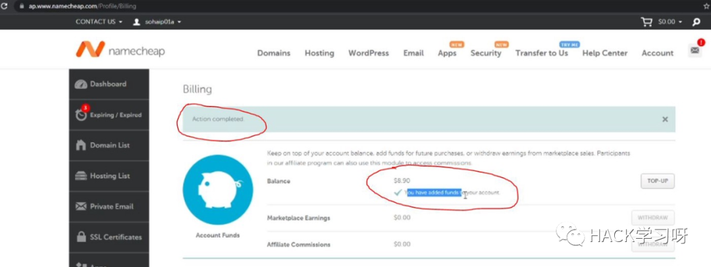
Task: Open the Email menu
Action: 413,53
